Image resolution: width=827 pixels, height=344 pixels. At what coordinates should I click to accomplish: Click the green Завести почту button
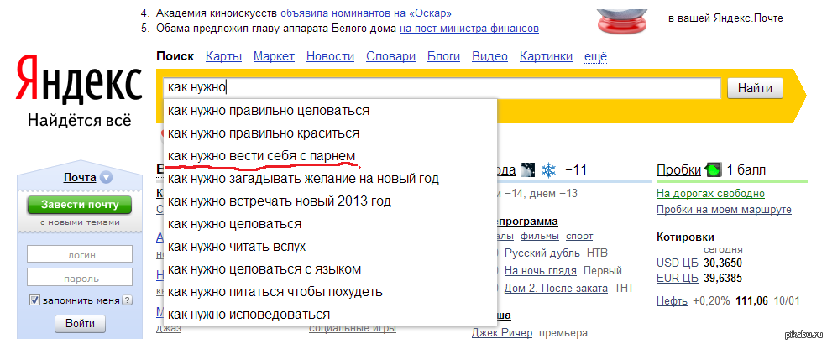click(x=79, y=205)
